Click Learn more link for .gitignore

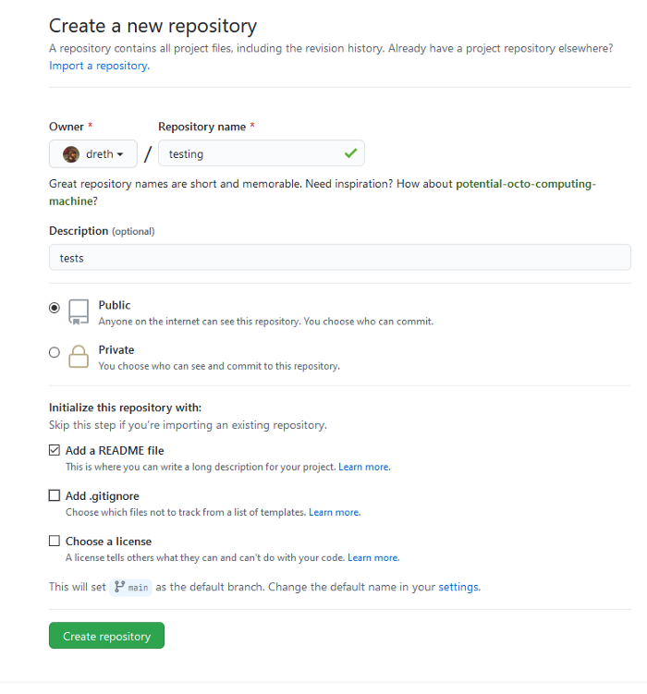(x=335, y=512)
